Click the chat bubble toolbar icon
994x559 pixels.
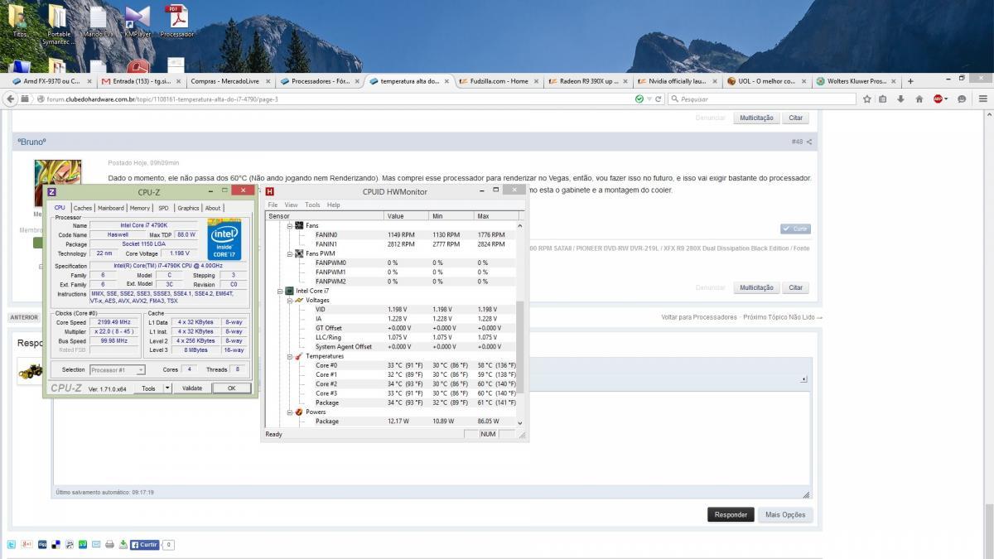click(962, 99)
